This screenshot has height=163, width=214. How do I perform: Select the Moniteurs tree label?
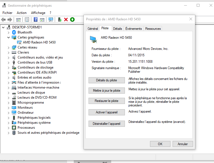[x=25, y=108]
